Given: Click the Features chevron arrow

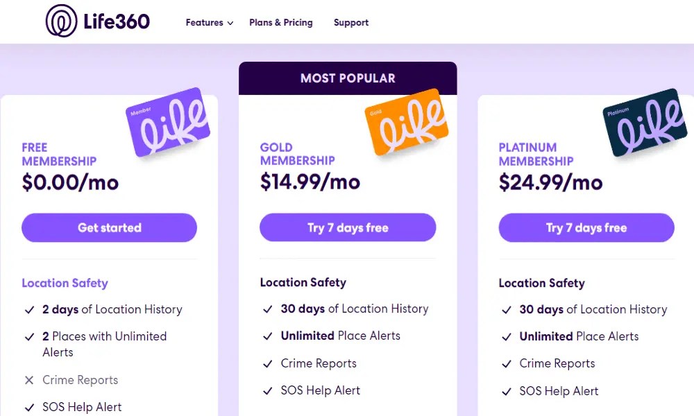Looking at the screenshot, I should pos(230,23).
